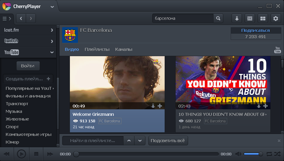The image size is (284, 161).
Task: Click the search field containing барселона
Action: pos(183,18)
